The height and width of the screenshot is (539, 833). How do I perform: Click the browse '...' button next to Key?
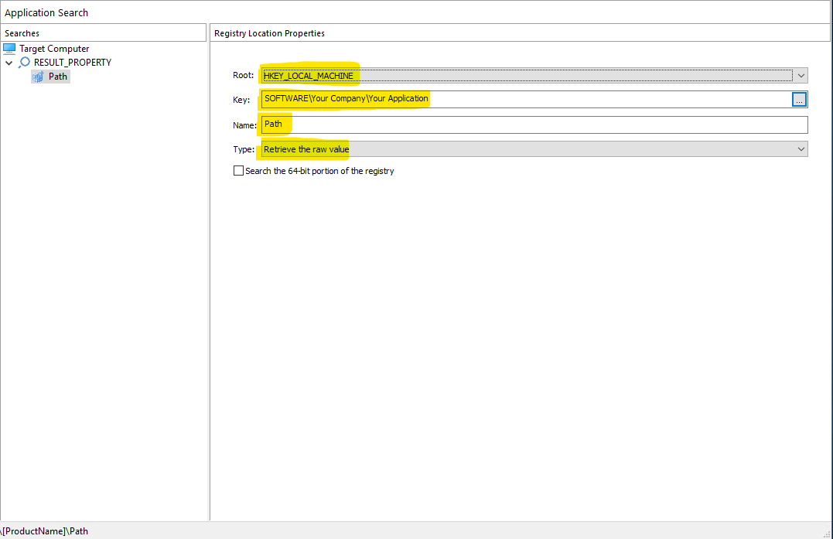pos(799,100)
